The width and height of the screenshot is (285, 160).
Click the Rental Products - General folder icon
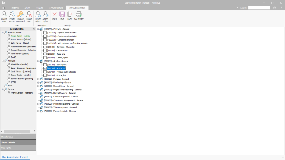pos(42,93)
